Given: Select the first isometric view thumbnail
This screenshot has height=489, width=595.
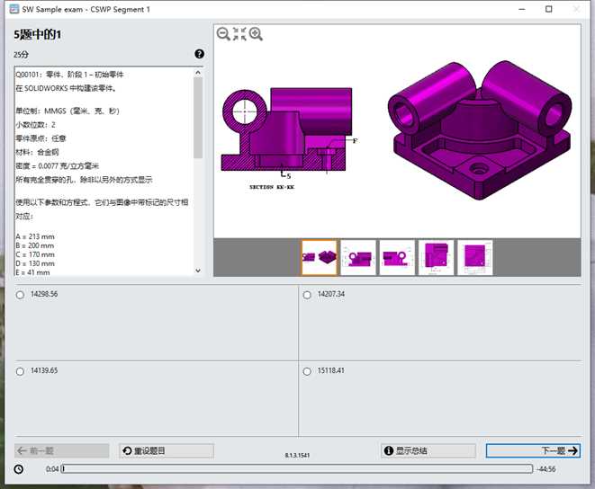Looking at the screenshot, I should click(319, 257).
